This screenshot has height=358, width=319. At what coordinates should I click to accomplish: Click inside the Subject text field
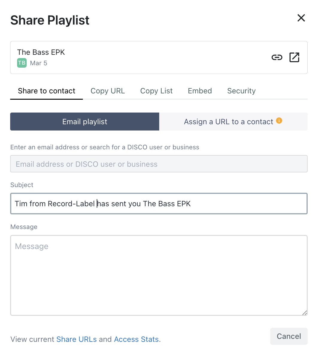159,204
